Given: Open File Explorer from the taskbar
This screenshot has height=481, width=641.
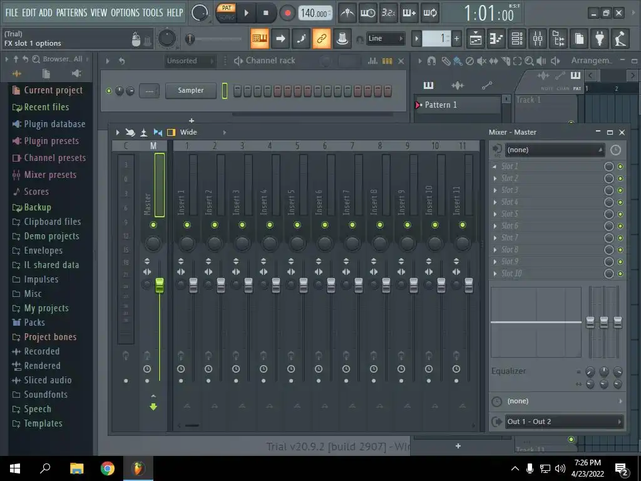Looking at the screenshot, I should coord(77,468).
